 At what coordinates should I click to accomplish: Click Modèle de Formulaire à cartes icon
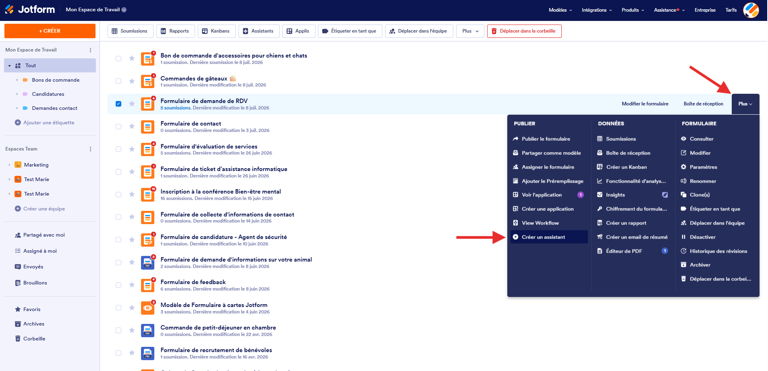point(148,308)
